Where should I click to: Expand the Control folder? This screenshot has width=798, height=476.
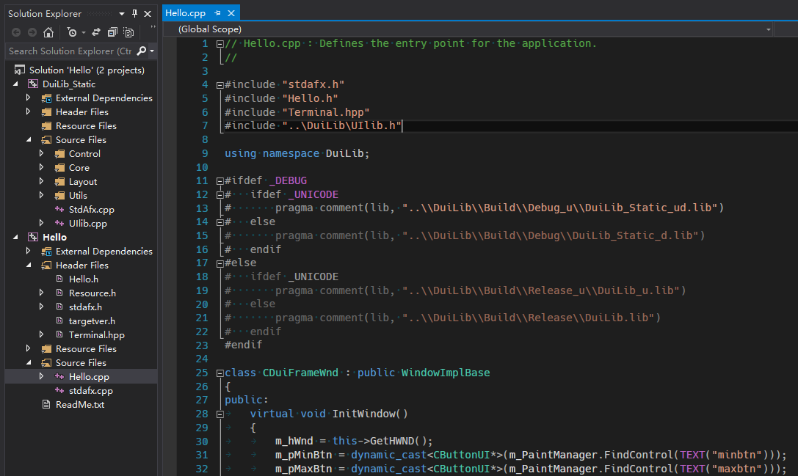pyautogui.click(x=42, y=153)
